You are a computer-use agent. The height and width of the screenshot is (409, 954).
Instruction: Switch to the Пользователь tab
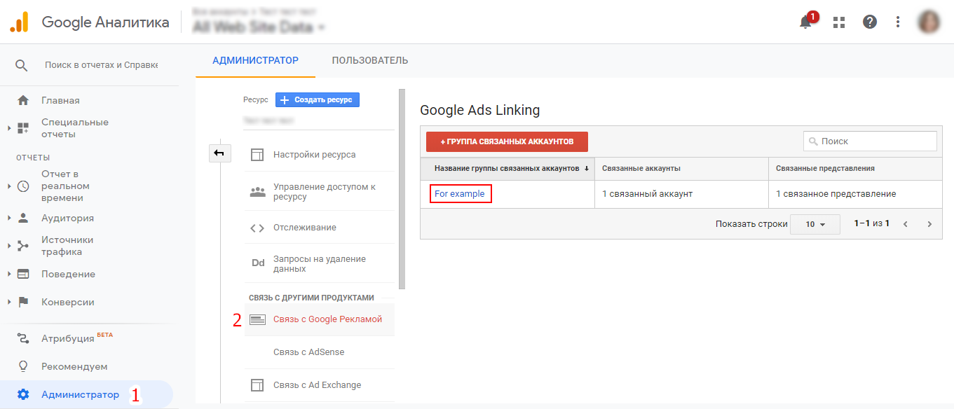tap(370, 60)
